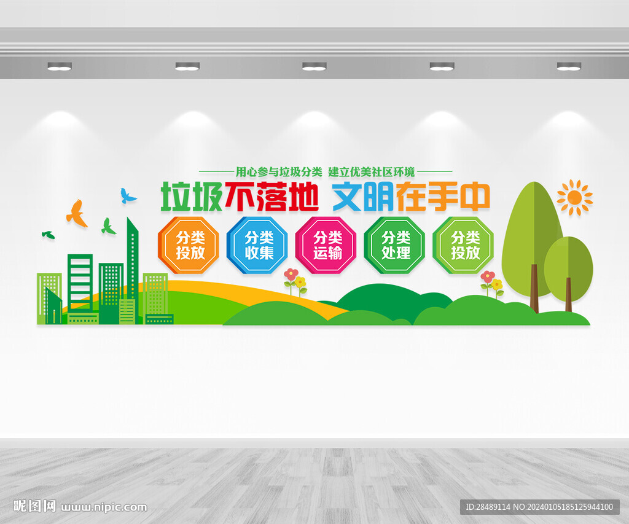Click the blue 分类收集 octagon badge

coord(257,244)
